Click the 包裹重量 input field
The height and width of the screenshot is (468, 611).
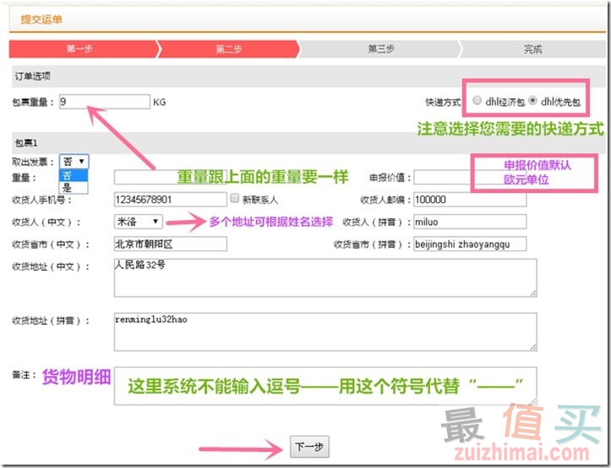click(x=105, y=102)
